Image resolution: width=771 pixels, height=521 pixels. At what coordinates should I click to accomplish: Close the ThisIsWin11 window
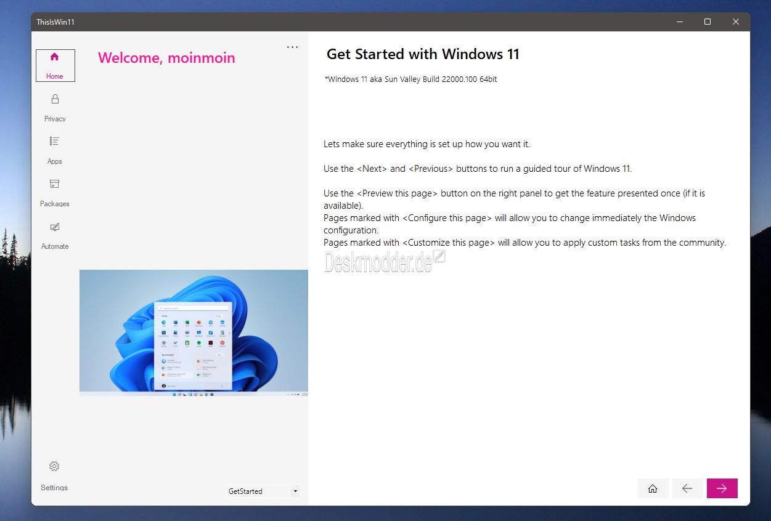[736, 22]
